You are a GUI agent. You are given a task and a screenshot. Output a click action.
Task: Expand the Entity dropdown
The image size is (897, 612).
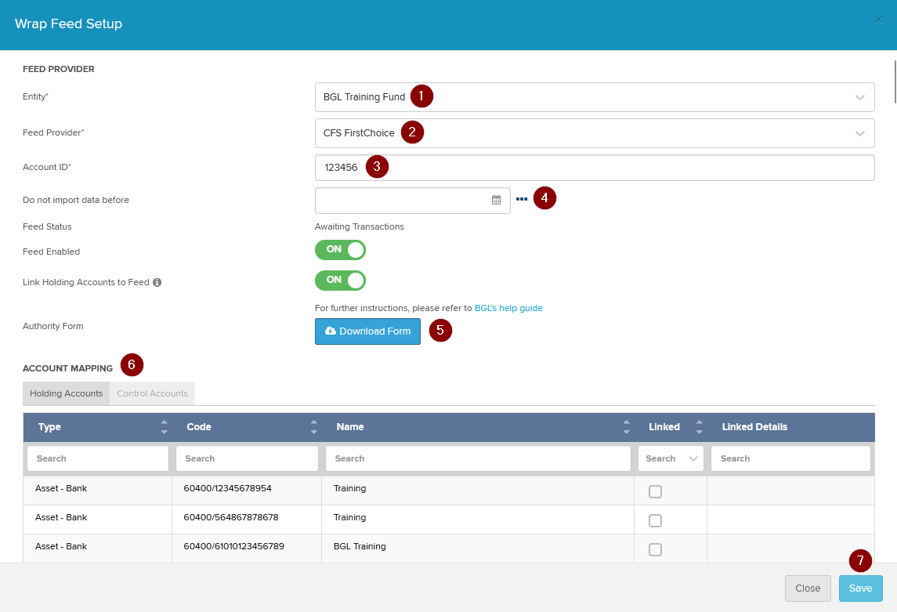point(859,98)
